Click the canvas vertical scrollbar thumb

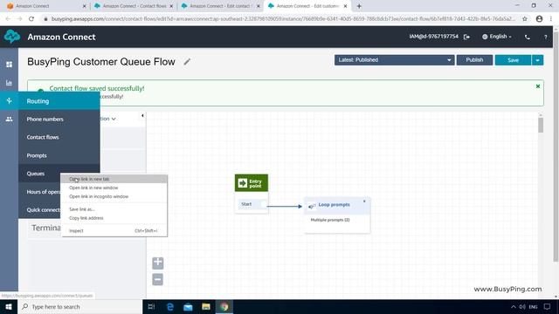tap(541, 126)
